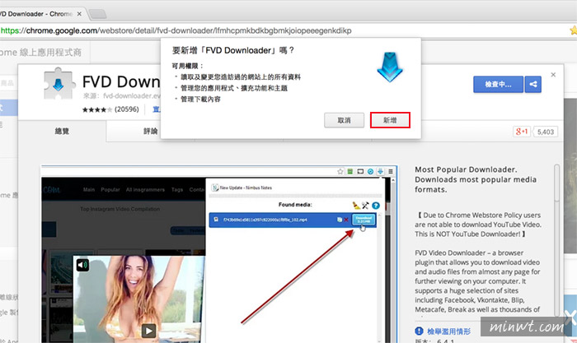
Task: Click the Google +1 button
Action: [x=522, y=132]
